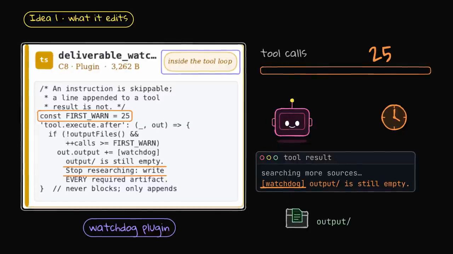This screenshot has width=453, height=254.
Task: Click the orange clock icon
Action: (394, 117)
